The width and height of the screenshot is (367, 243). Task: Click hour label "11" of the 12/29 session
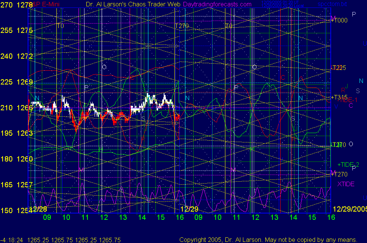pos(237,217)
